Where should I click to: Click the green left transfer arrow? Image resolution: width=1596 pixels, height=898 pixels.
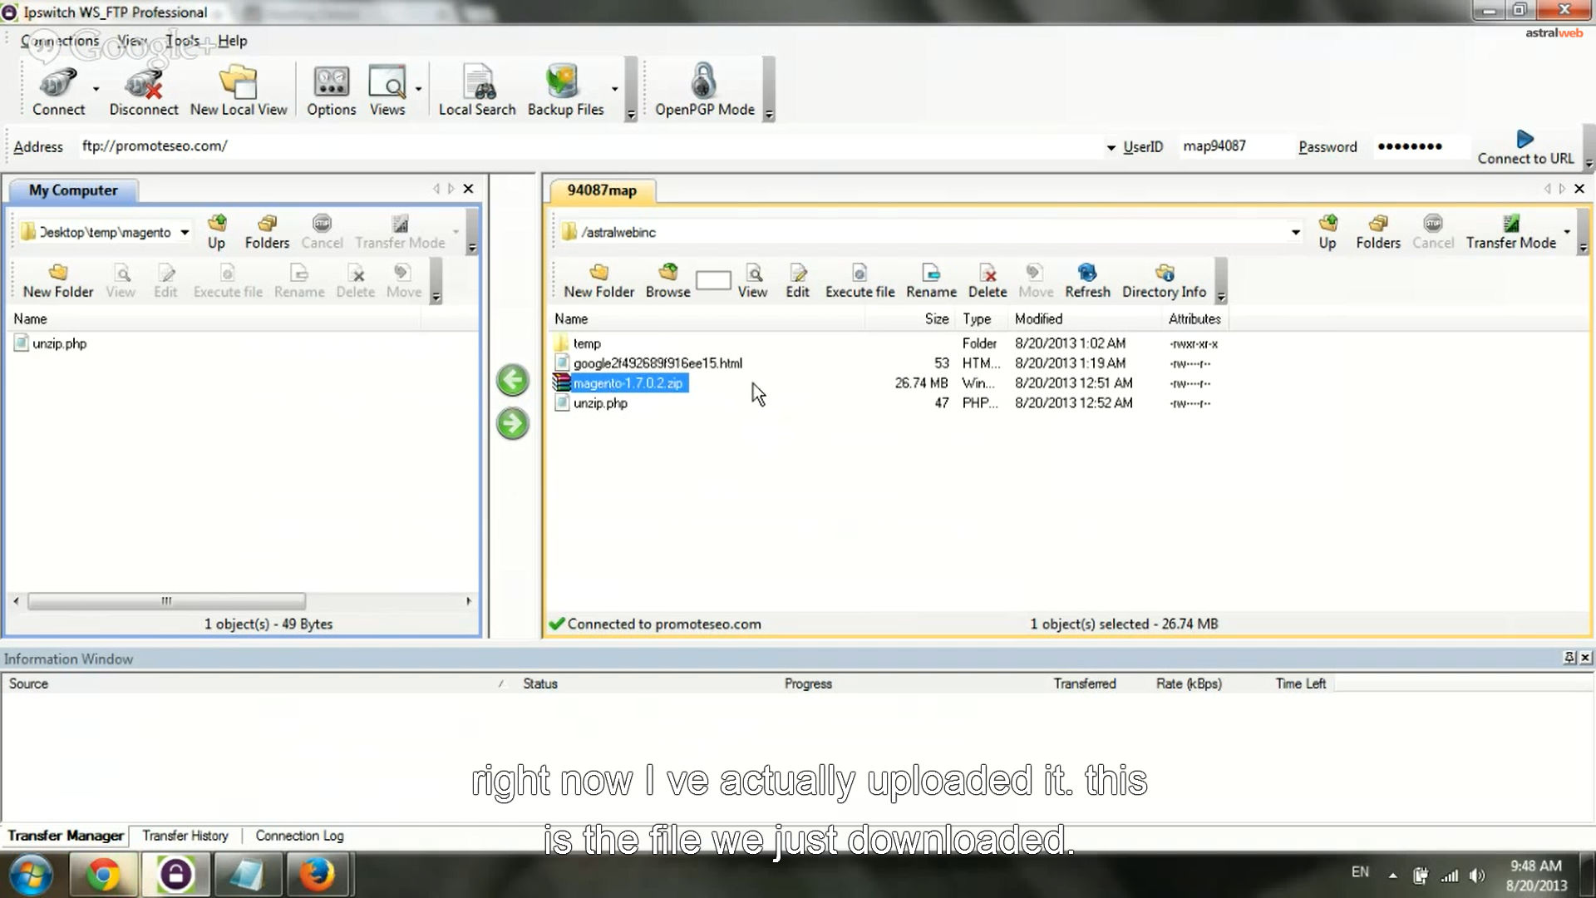click(x=513, y=380)
